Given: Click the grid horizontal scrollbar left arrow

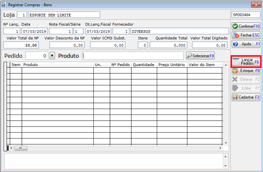Looking at the screenshot, I should click(11, 148).
